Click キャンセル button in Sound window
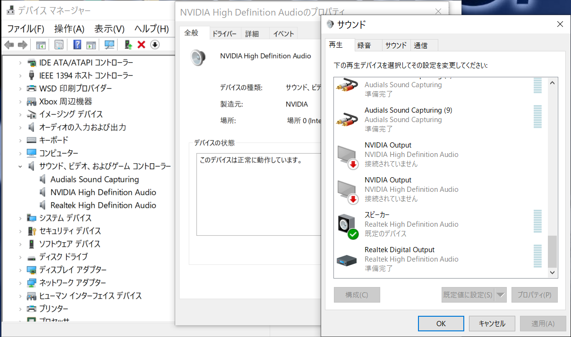The width and height of the screenshot is (571, 337). [492, 323]
